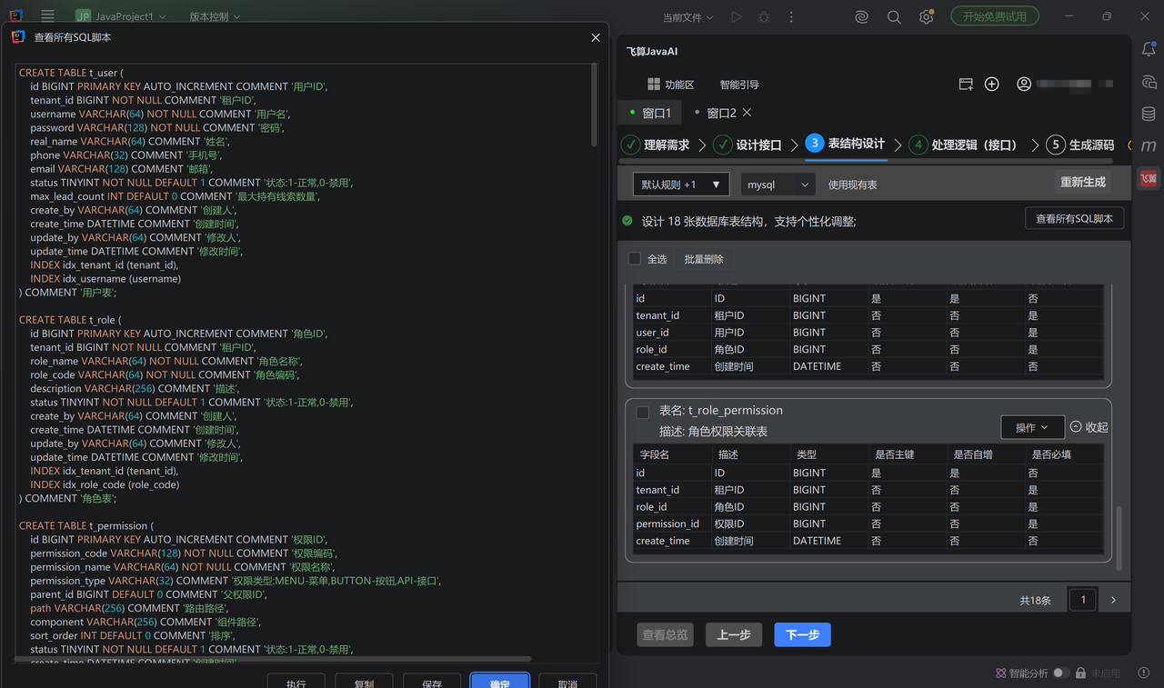Image resolution: width=1164 pixels, height=688 pixels.
Task: Go to step 设计接口
Action: (x=748, y=145)
